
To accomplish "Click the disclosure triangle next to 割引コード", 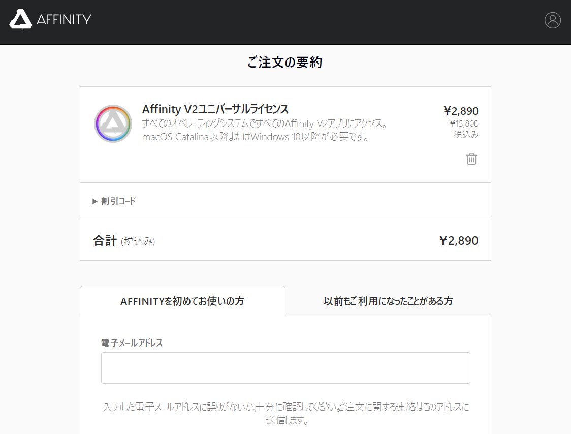I will [94, 201].
